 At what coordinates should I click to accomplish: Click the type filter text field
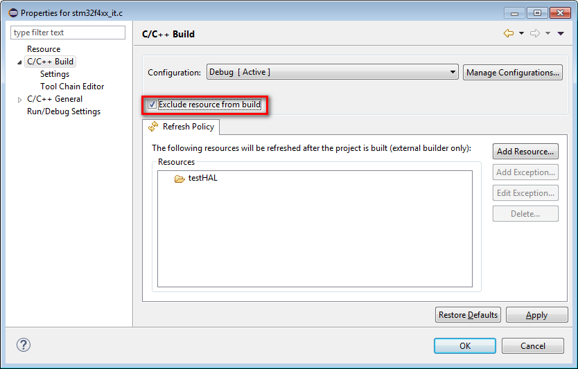click(68, 33)
